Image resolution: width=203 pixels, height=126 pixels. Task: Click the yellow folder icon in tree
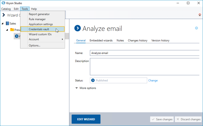(x=12, y=30)
